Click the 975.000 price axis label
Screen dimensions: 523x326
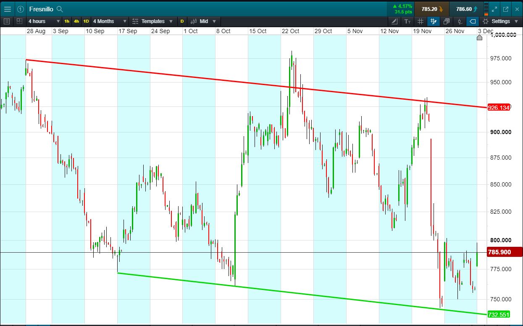[x=500, y=58]
